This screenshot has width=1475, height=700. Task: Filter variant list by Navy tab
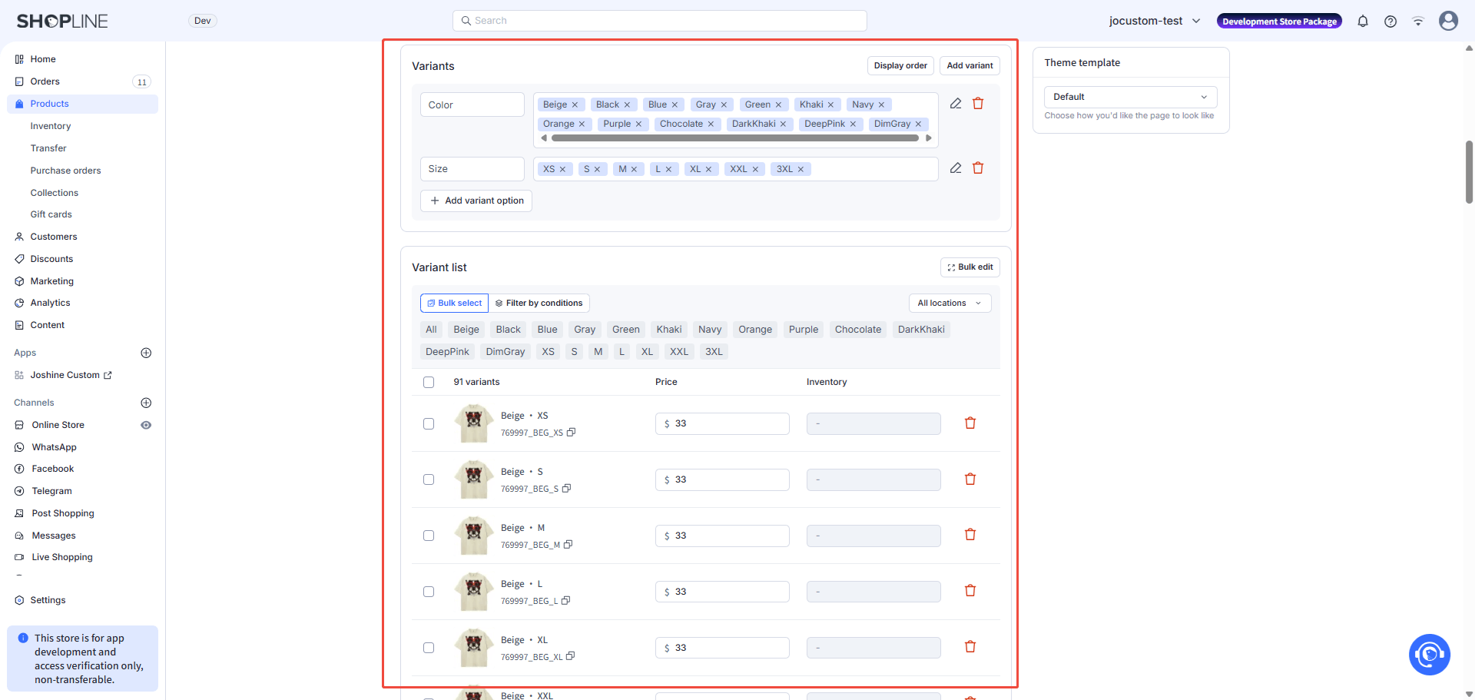[x=709, y=330]
